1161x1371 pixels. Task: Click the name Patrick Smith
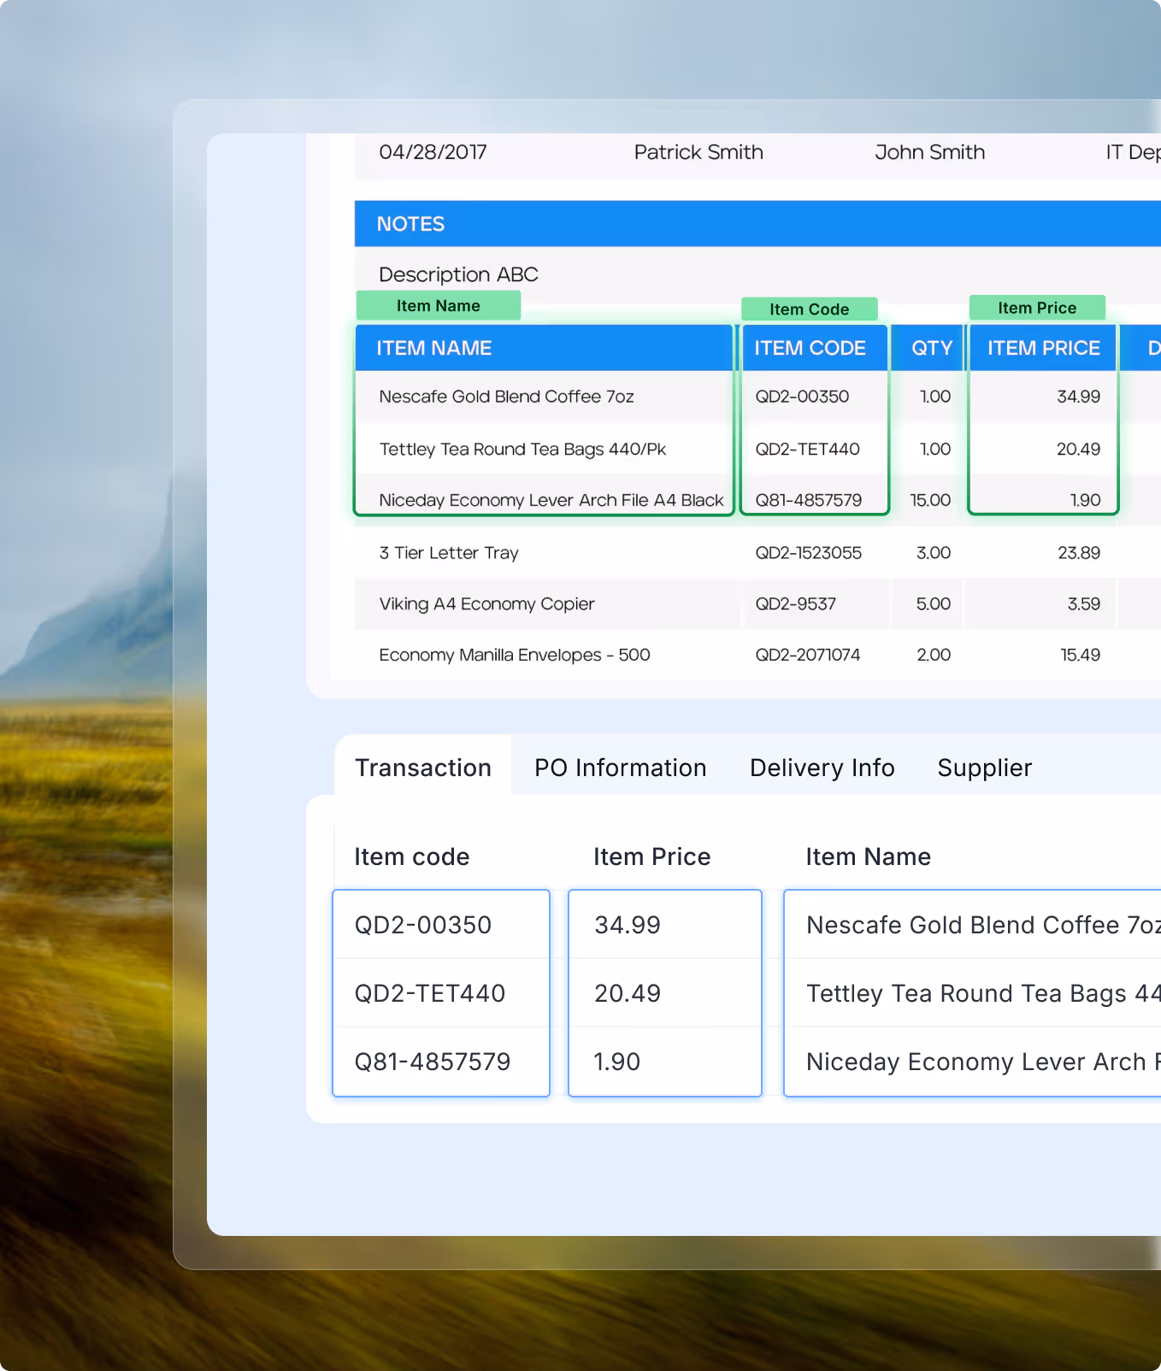click(x=698, y=152)
